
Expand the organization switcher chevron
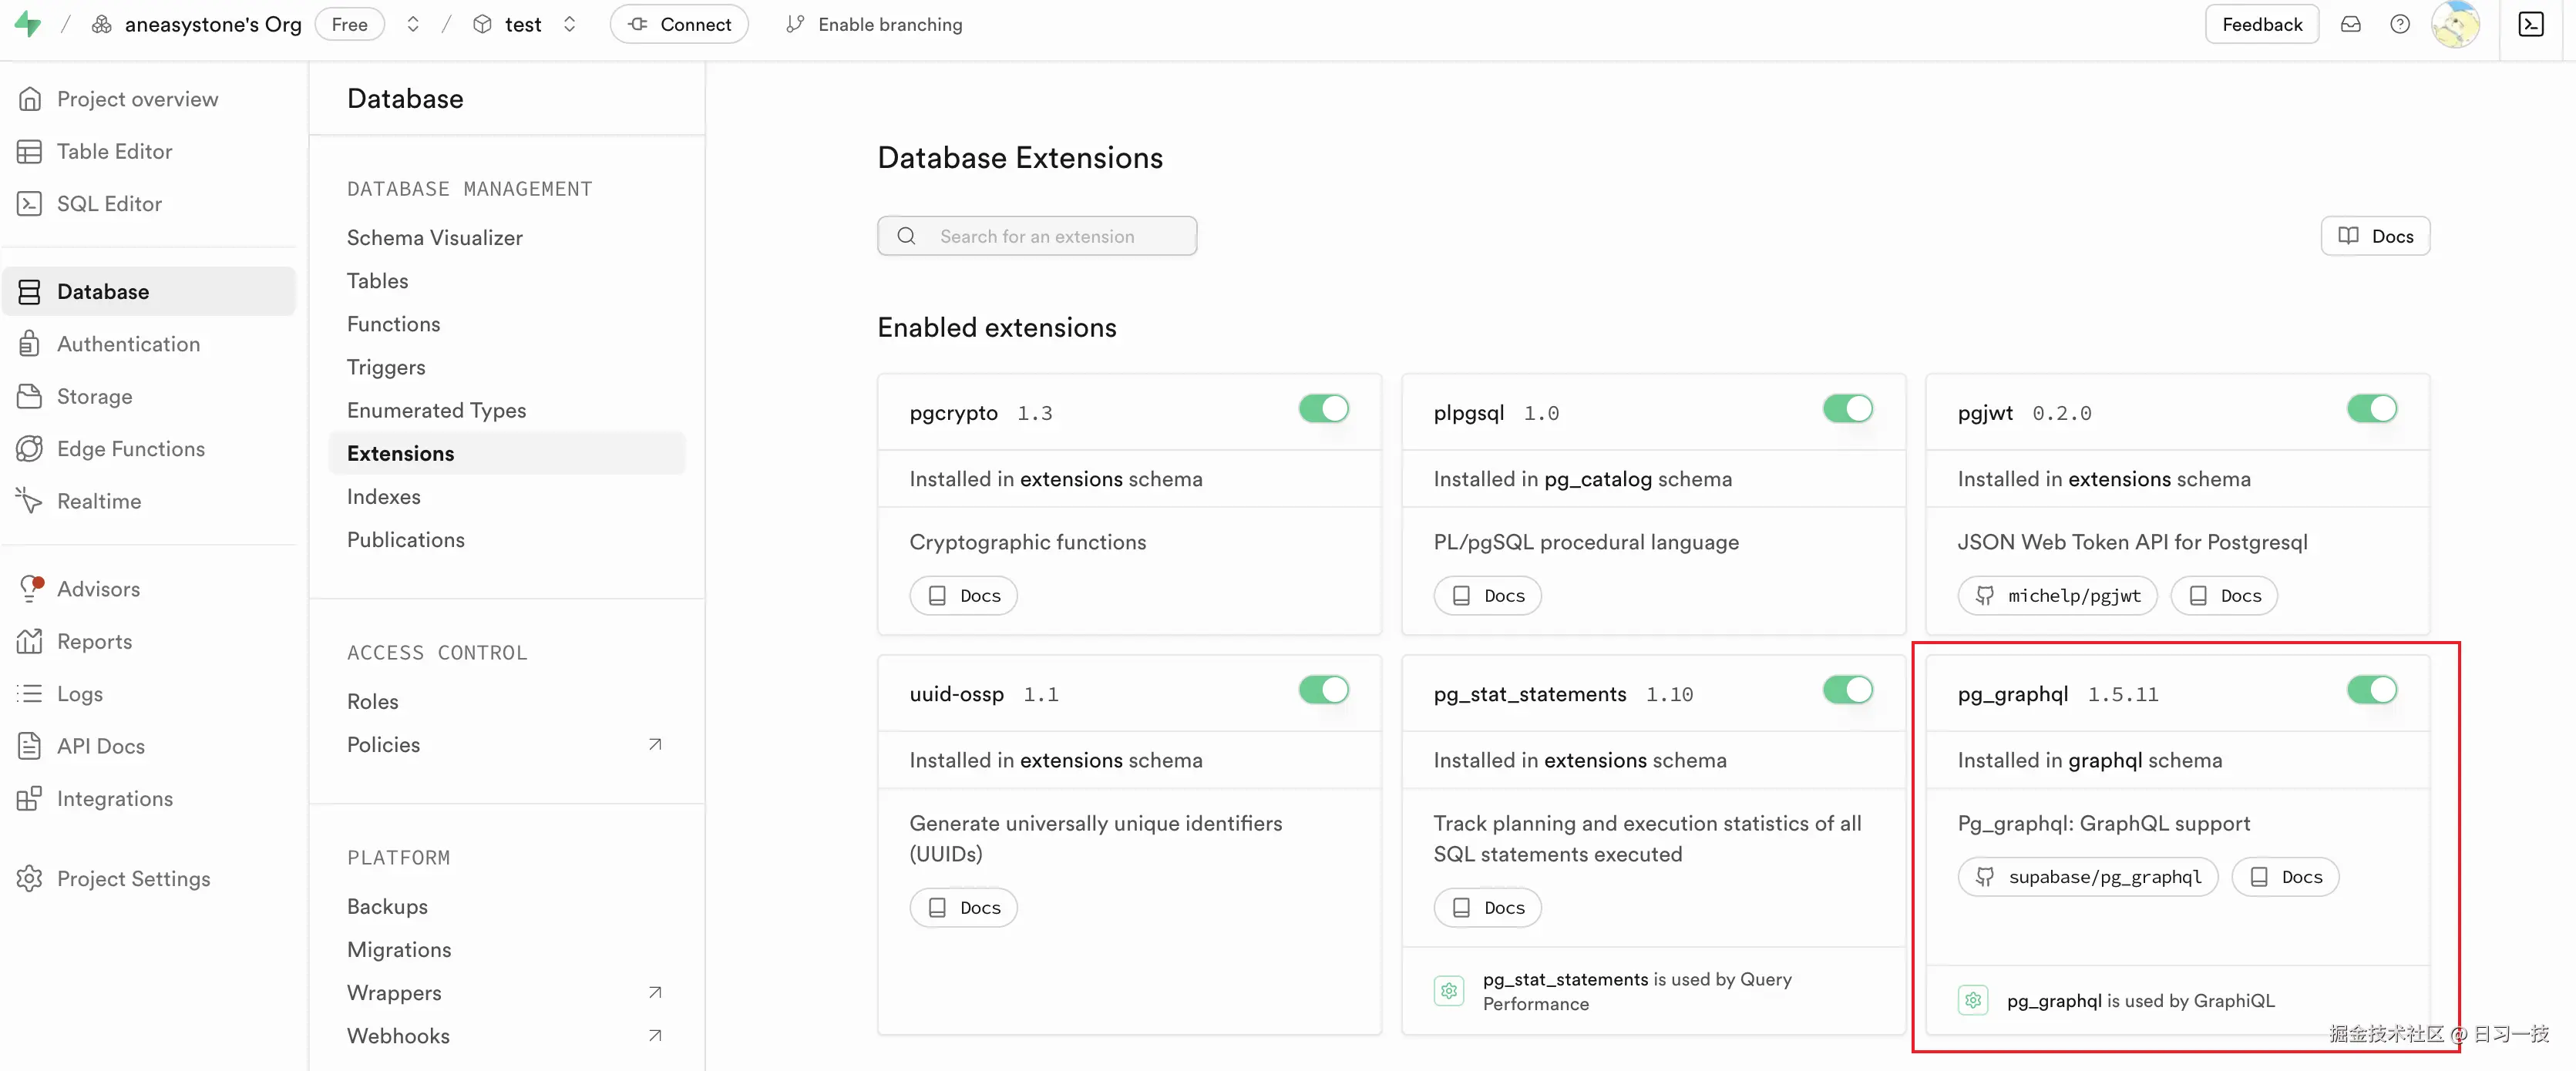pos(412,23)
